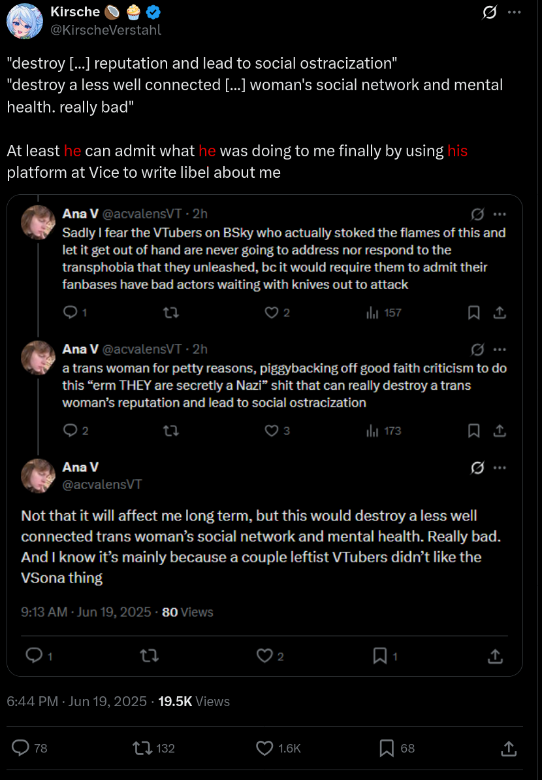Bookmark the first quoted Ana V reply

coord(474,313)
